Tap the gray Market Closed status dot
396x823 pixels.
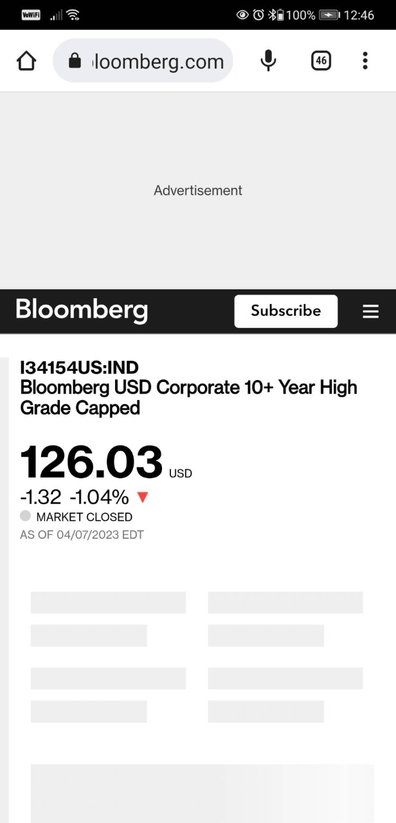[x=26, y=516]
